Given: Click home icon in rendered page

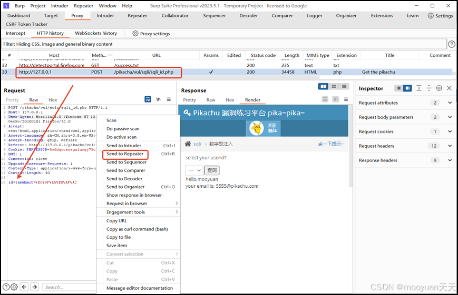Looking at the screenshot, I should pos(188,144).
